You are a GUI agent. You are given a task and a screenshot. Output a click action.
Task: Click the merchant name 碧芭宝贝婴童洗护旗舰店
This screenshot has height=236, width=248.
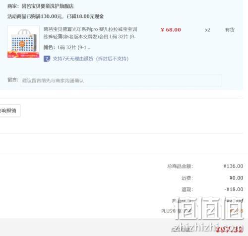click(x=48, y=6)
